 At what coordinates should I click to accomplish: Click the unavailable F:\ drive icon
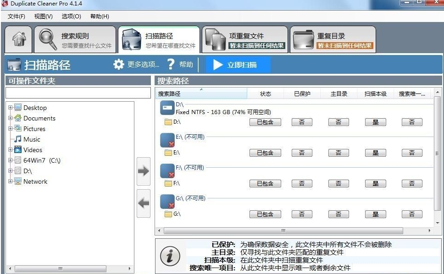coord(167,171)
